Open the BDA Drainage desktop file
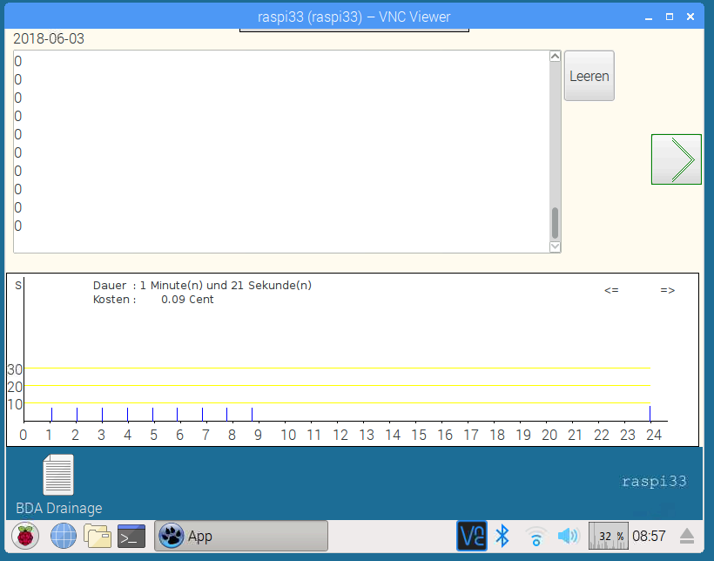Screen dimensions: 714x561 (58, 485)
